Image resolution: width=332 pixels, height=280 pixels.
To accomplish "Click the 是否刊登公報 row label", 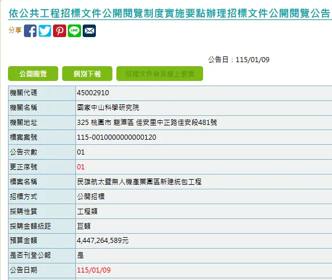I will pyautogui.click(x=30, y=255).
